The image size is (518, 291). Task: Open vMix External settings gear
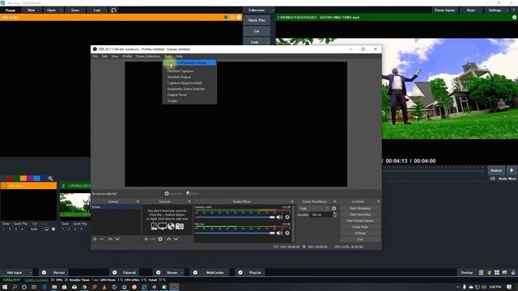(x=115, y=272)
